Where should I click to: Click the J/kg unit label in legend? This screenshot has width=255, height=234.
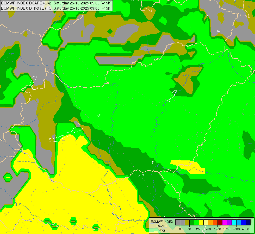coord(162,230)
